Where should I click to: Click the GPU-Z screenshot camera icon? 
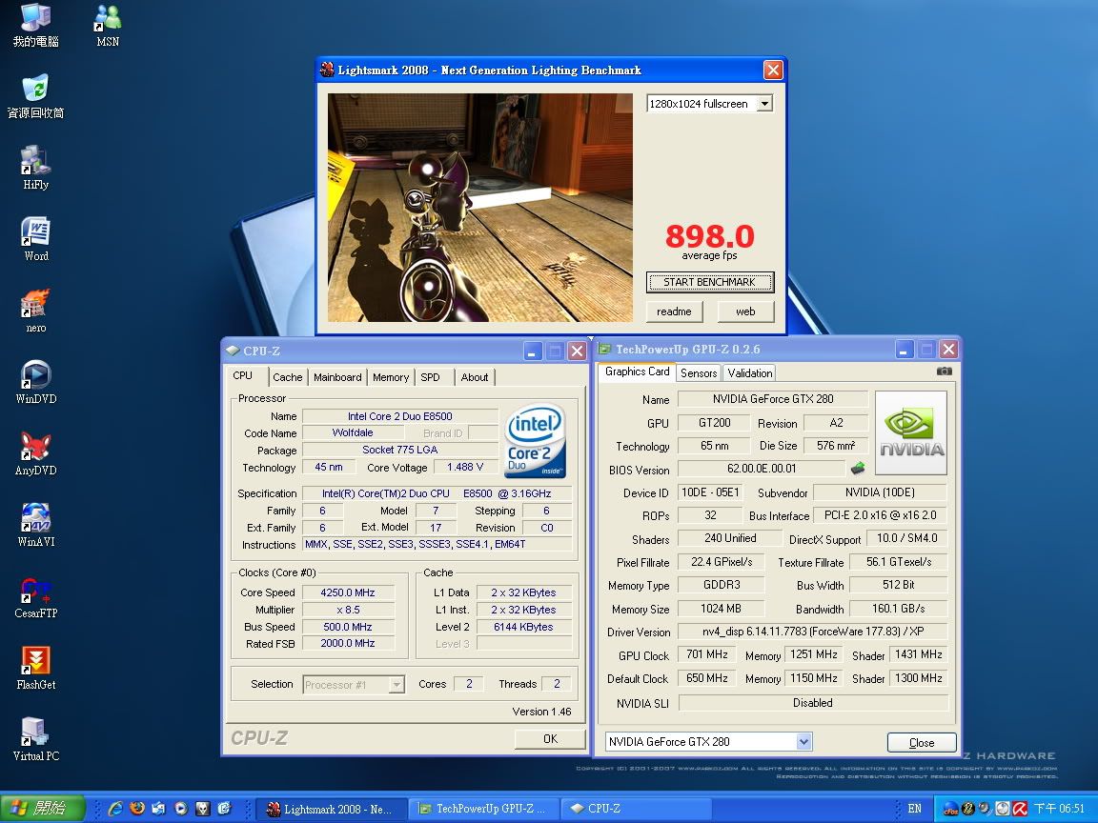[x=944, y=371]
